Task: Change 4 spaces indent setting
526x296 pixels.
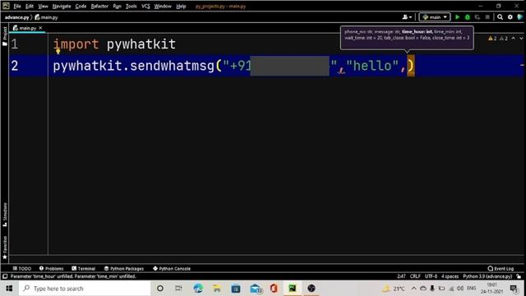Action: tap(450, 276)
